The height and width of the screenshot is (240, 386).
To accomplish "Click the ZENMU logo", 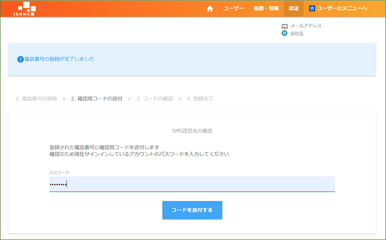I will coord(24,9).
